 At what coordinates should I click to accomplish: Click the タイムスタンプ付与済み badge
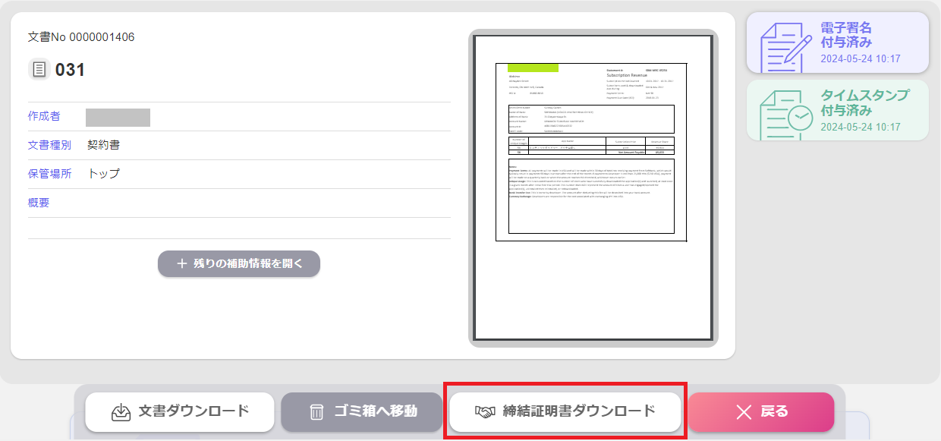click(838, 110)
